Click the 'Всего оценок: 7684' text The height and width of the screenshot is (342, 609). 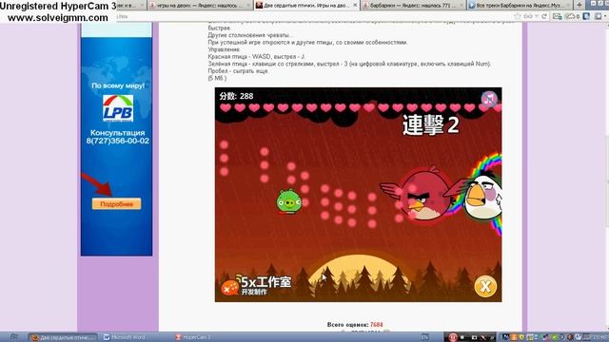[355, 325]
